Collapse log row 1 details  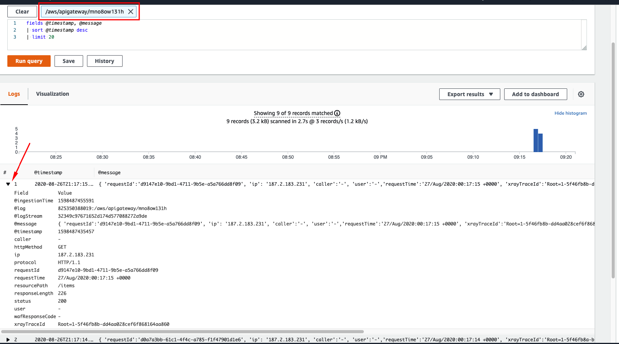click(x=8, y=184)
